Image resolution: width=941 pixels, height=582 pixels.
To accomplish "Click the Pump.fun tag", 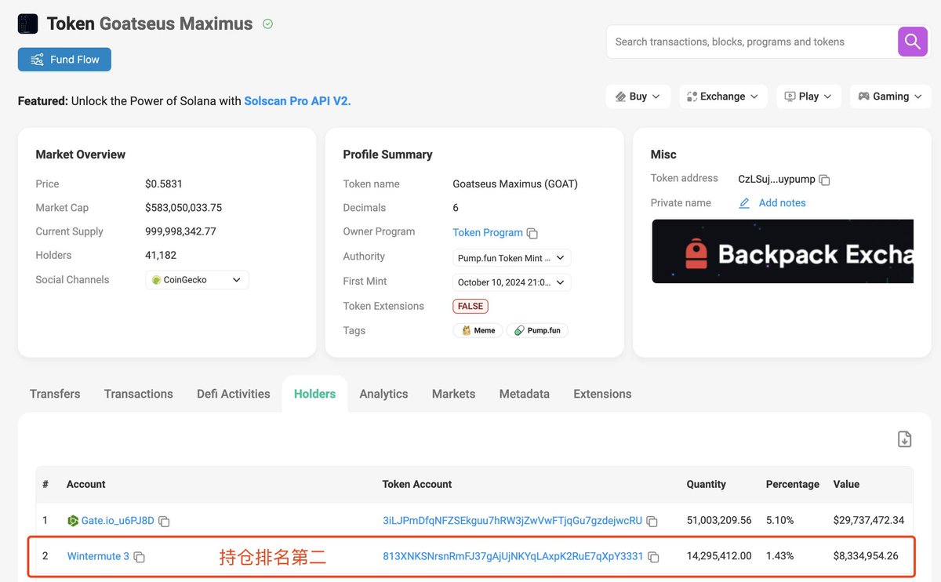I will pyautogui.click(x=537, y=330).
